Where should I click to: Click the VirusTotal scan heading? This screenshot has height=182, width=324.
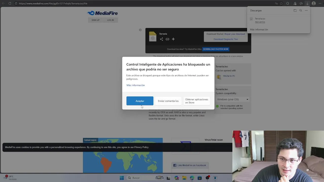(x=214, y=140)
